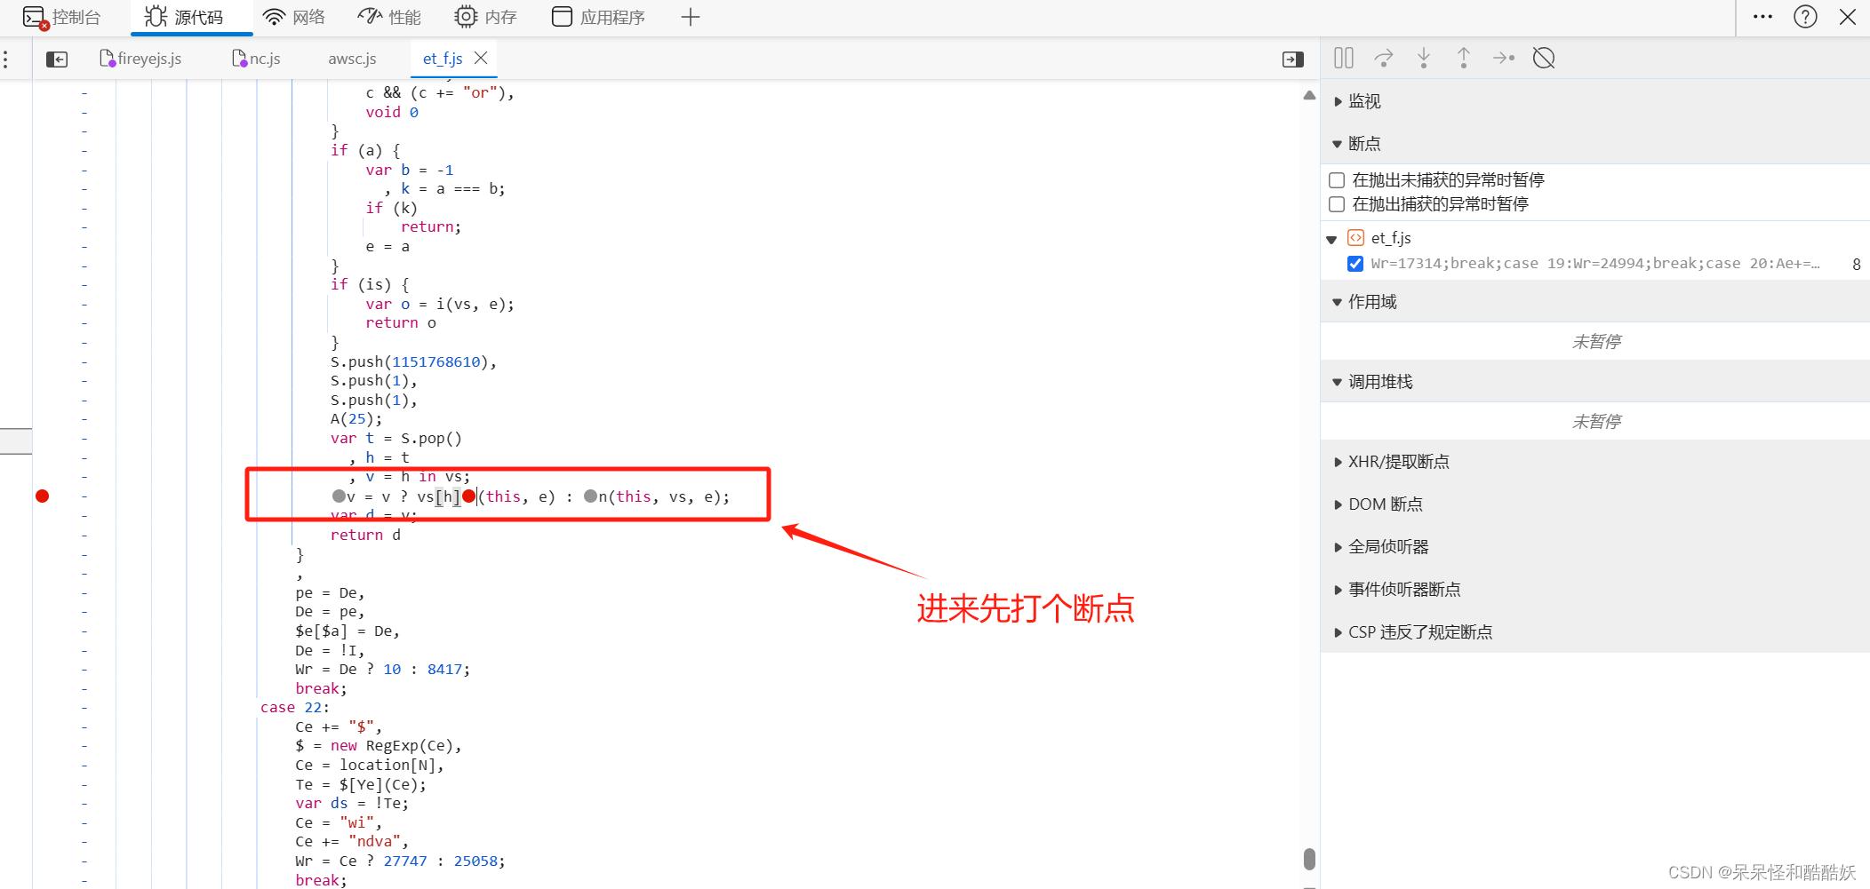Click the red breakpoint dot in the gutter
This screenshot has width=1870, height=889.
coord(42,496)
